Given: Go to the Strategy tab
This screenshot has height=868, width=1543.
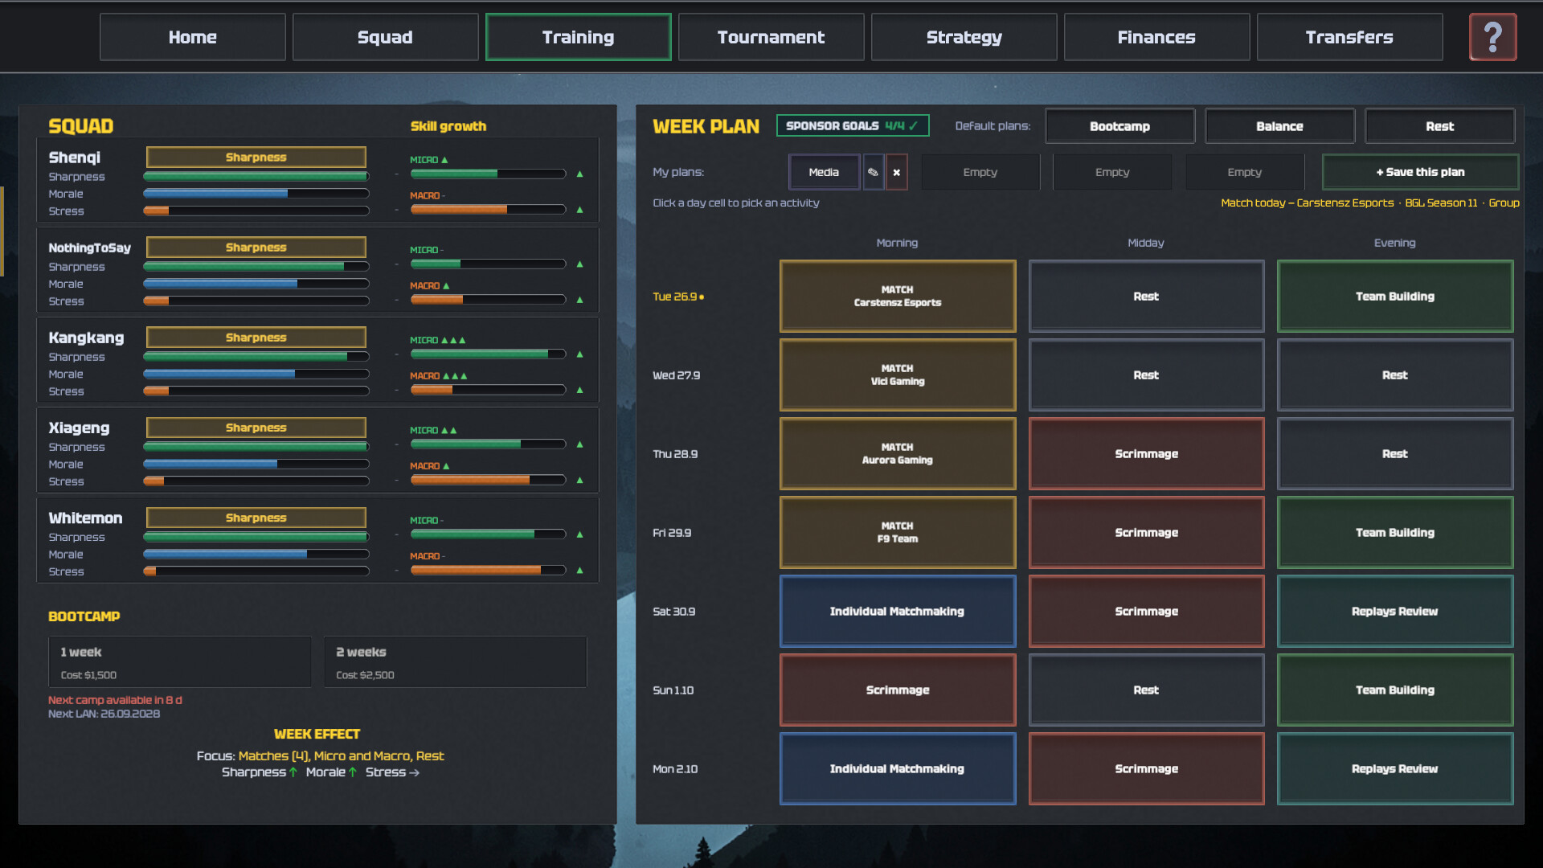Looking at the screenshot, I should (964, 37).
